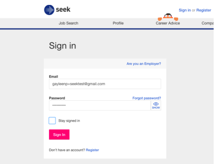
Task: Open the Job Search tab
Action: (x=68, y=23)
